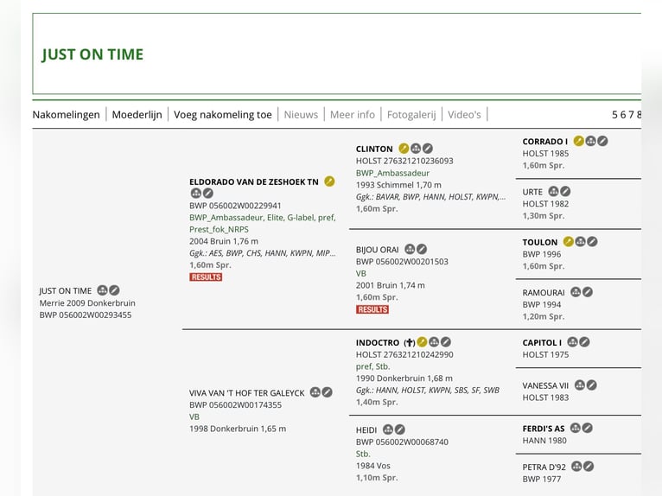Click the gold badge icon next to CLINTON
The width and height of the screenshot is (662, 496).
click(404, 149)
